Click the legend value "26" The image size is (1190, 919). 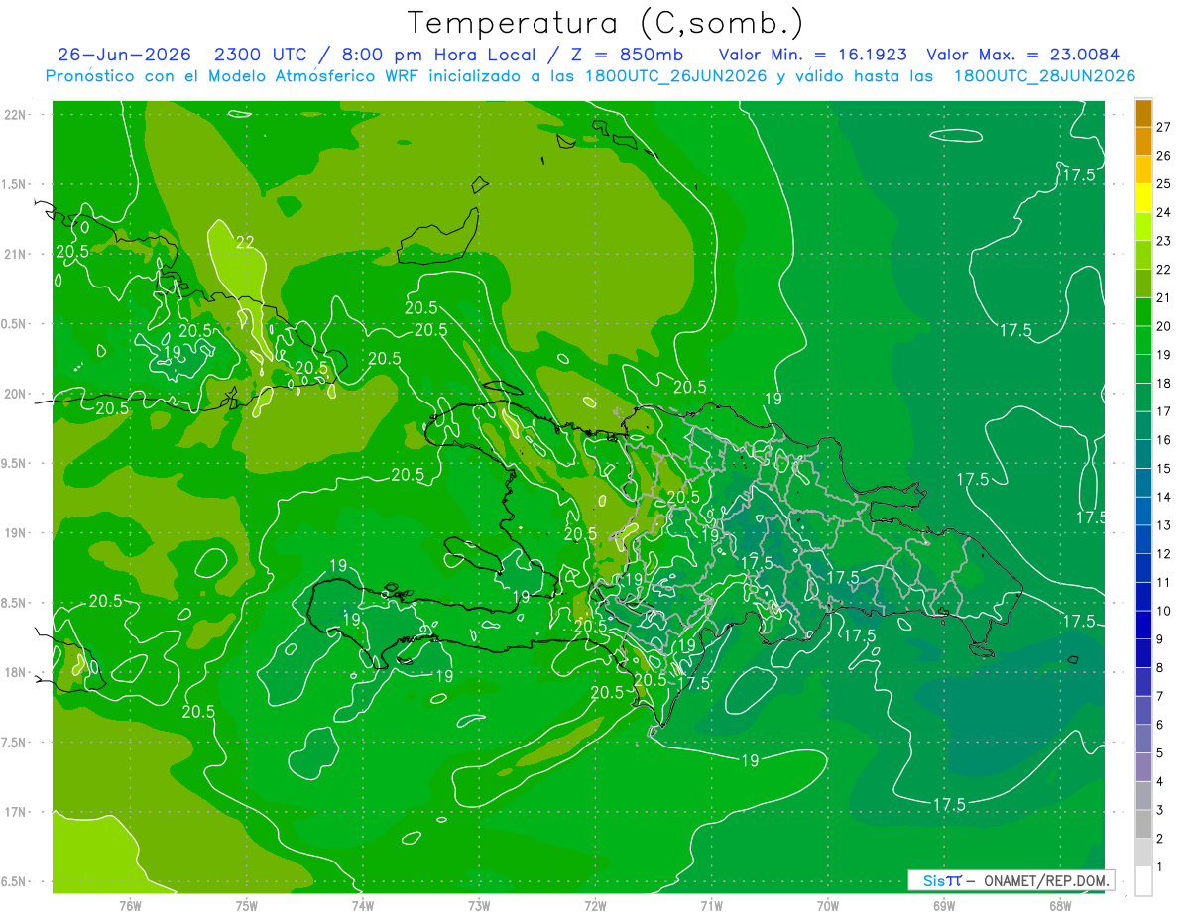tap(1164, 156)
